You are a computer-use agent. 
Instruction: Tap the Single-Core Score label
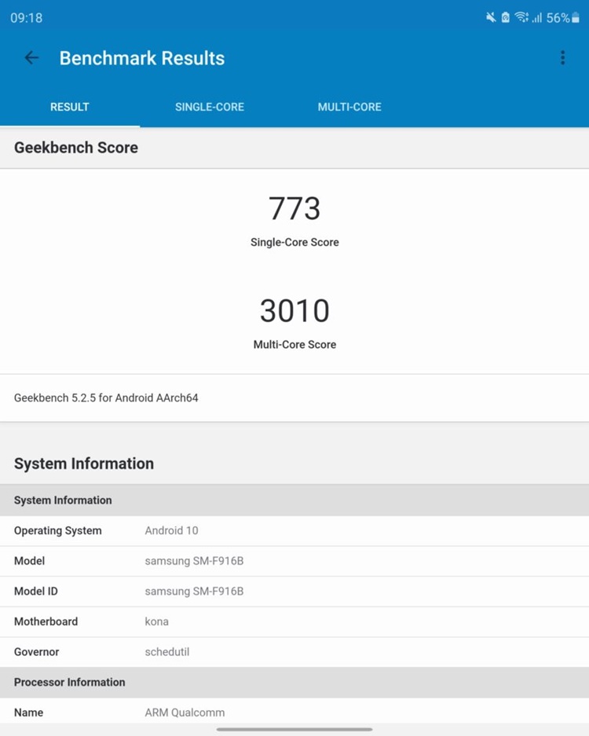(294, 242)
